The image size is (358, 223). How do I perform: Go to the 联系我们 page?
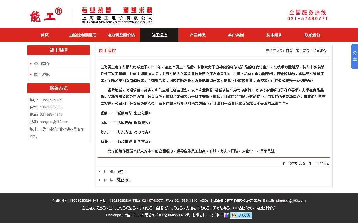point(312,35)
